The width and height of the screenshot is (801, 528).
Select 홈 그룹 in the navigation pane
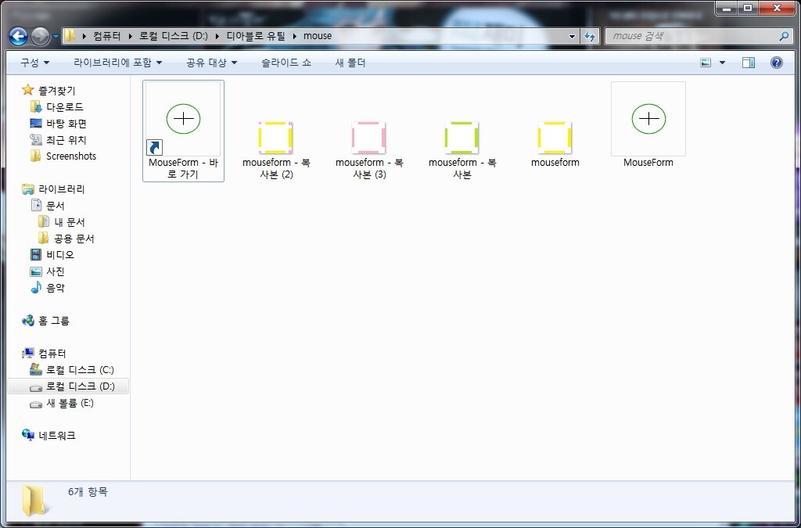45,321
